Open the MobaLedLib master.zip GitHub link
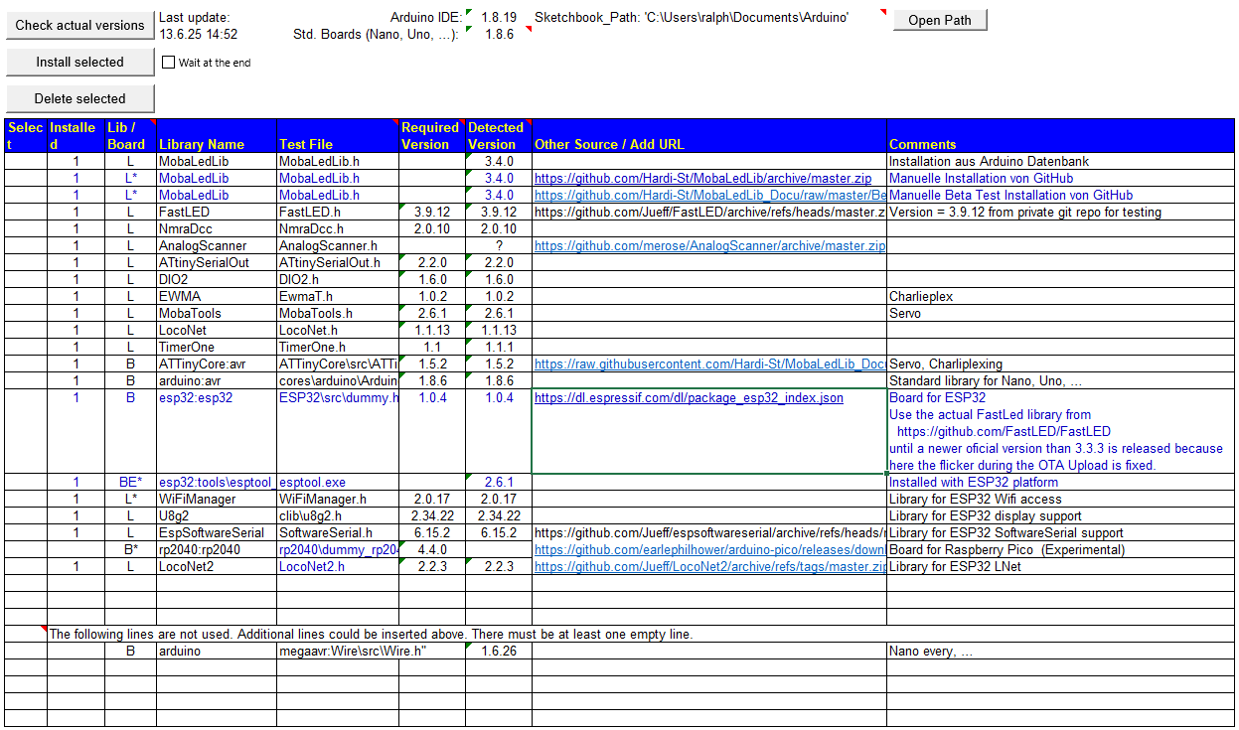This screenshot has width=1239, height=730. click(702, 179)
